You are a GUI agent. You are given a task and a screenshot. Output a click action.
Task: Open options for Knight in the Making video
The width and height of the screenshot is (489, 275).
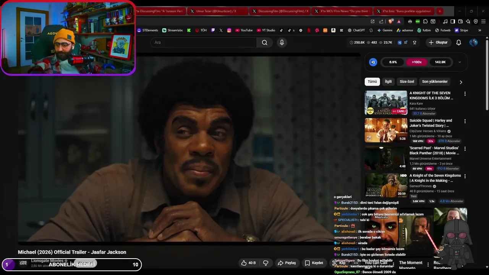coord(465,176)
